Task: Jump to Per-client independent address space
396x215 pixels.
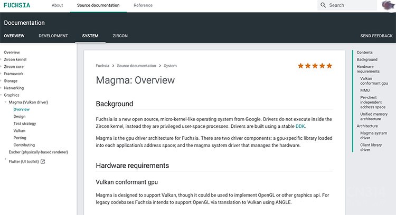Action: [373, 102]
